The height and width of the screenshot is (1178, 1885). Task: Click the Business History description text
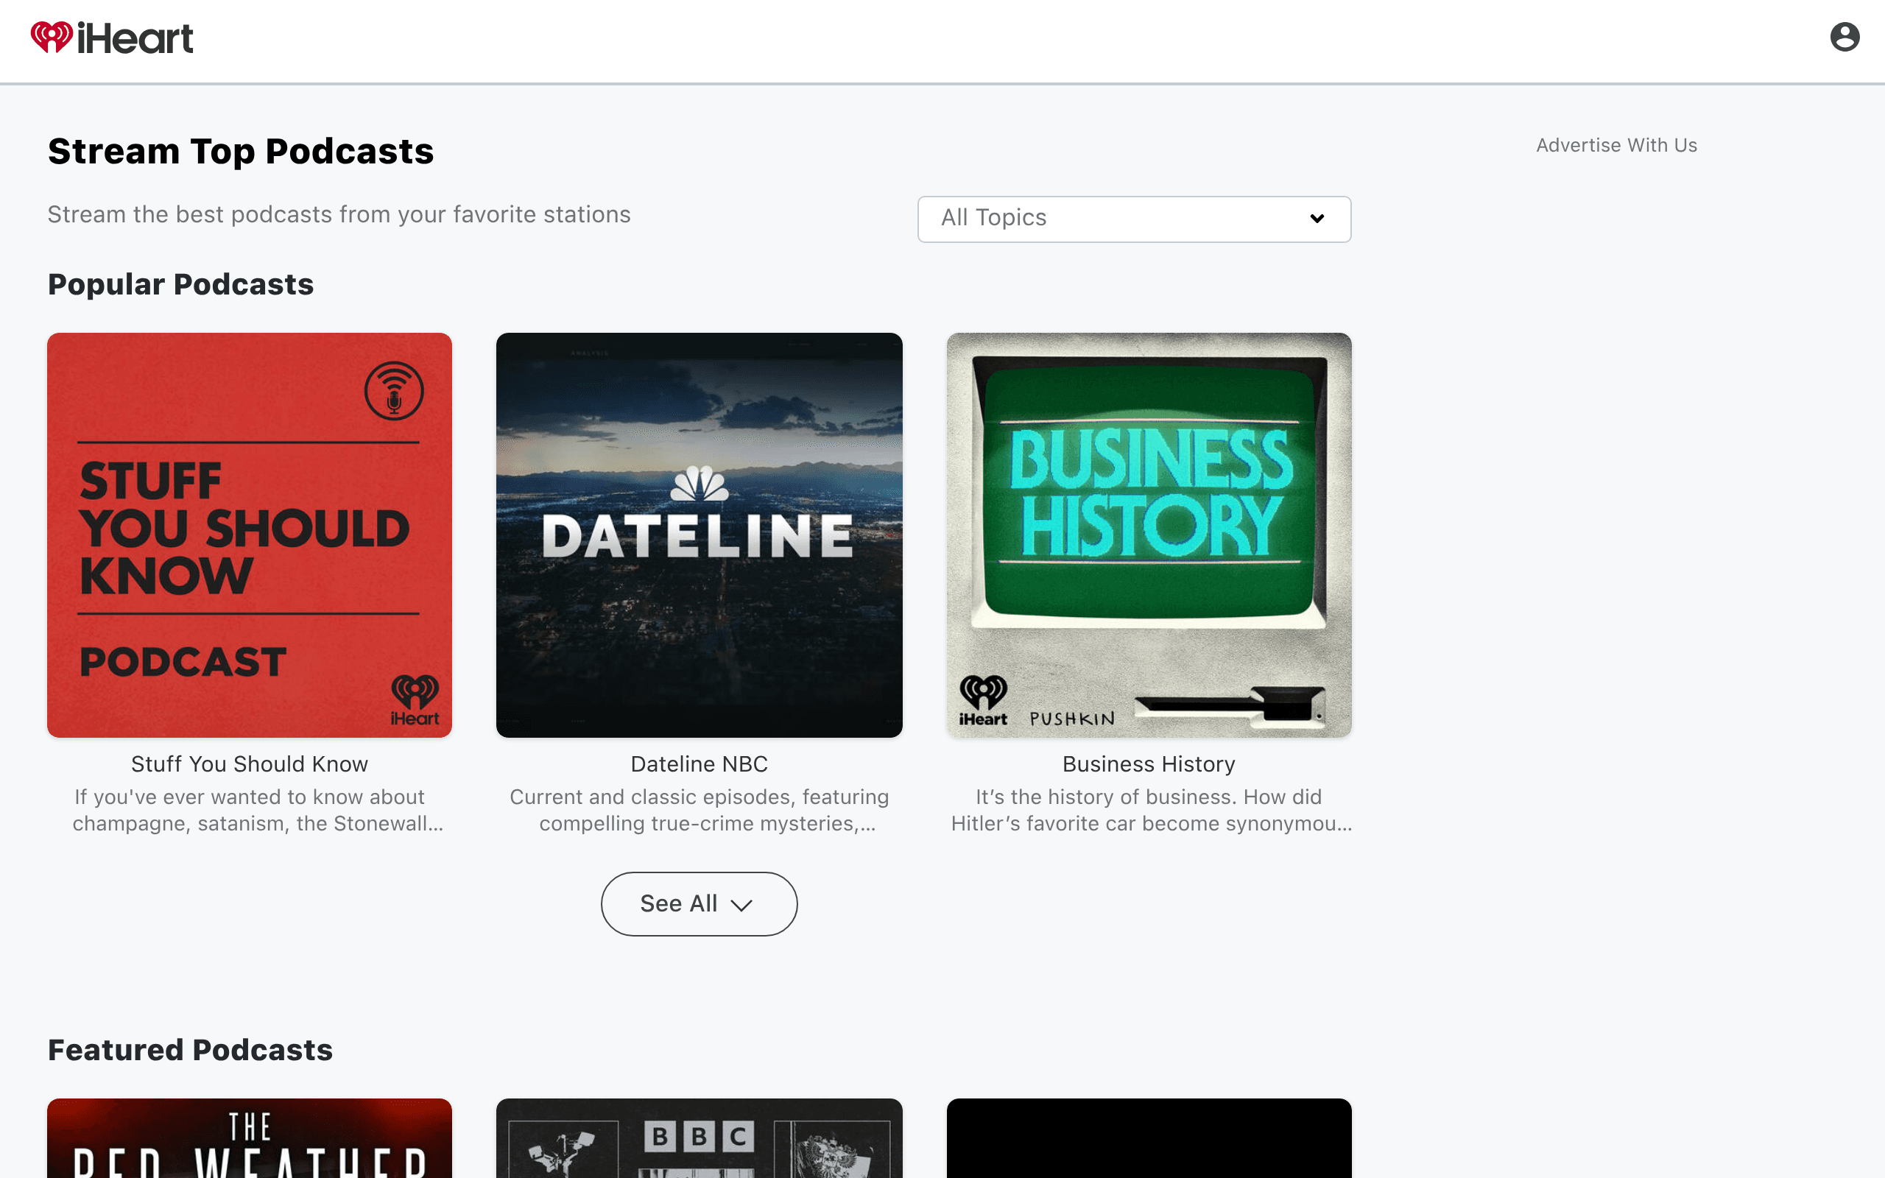point(1150,811)
